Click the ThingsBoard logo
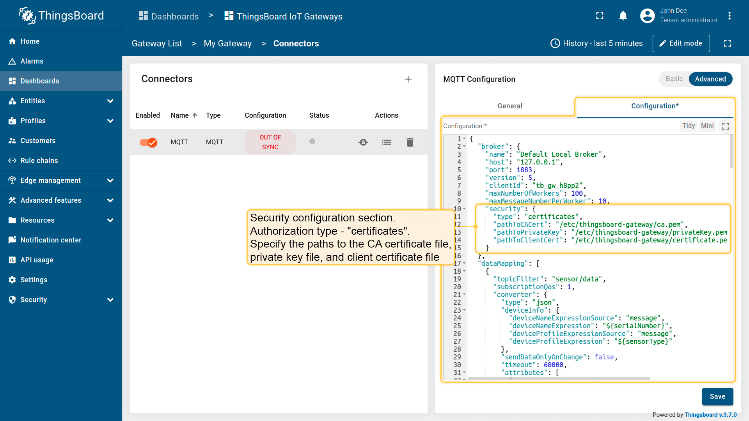The width and height of the screenshot is (749, 421). click(x=61, y=16)
